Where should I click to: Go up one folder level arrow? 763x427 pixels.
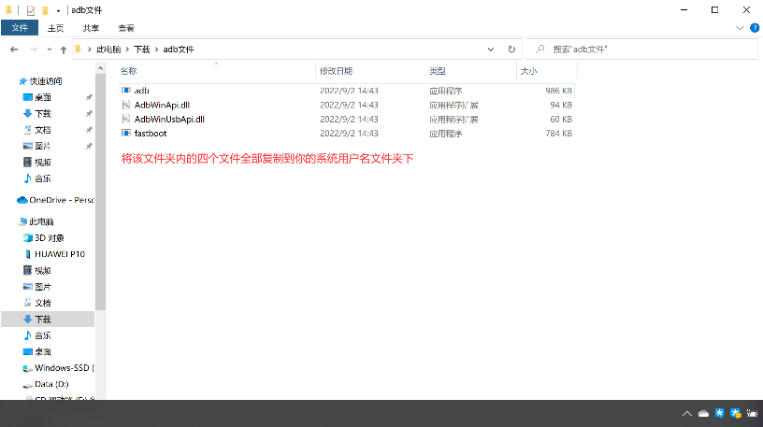point(63,49)
